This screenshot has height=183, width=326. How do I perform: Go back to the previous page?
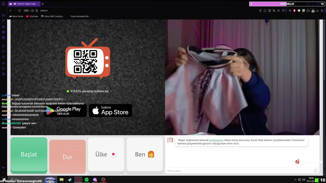pos(10,11)
